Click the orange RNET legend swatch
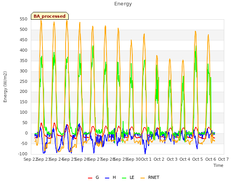 click(x=142, y=178)
